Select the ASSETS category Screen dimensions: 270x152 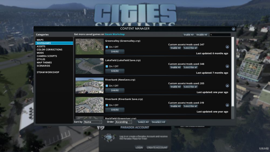tap(41, 46)
